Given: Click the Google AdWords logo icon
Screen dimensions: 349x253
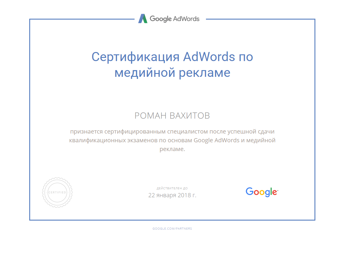Looking at the screenshot, I should [143, 19].
